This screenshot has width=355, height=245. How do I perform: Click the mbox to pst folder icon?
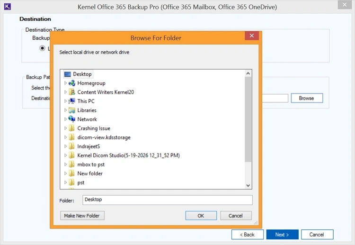point(71,164)
